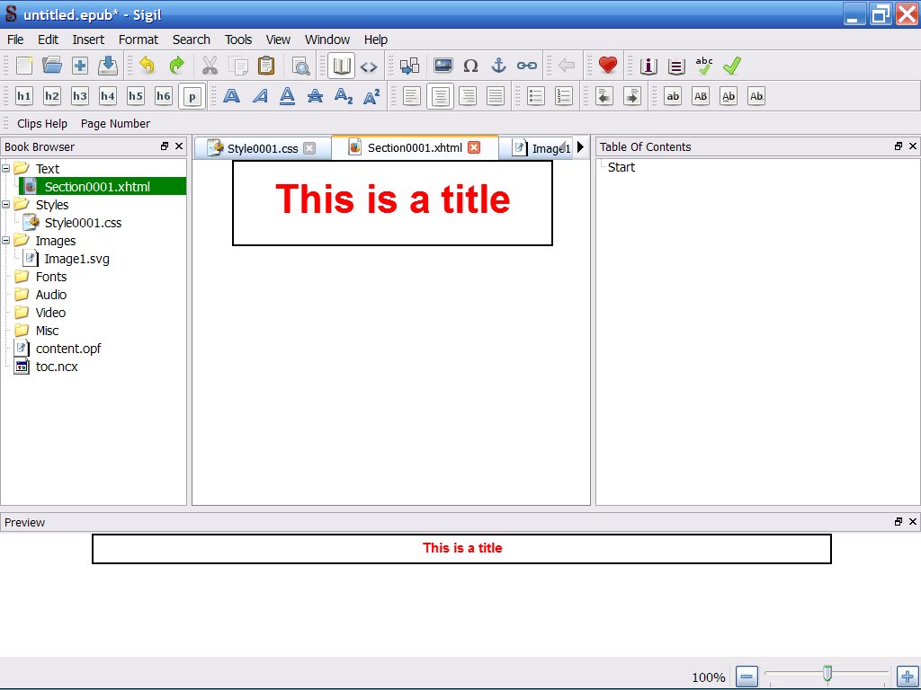
Task: Collapse the Text folder in Book Browser
Action: coord(6,169)
